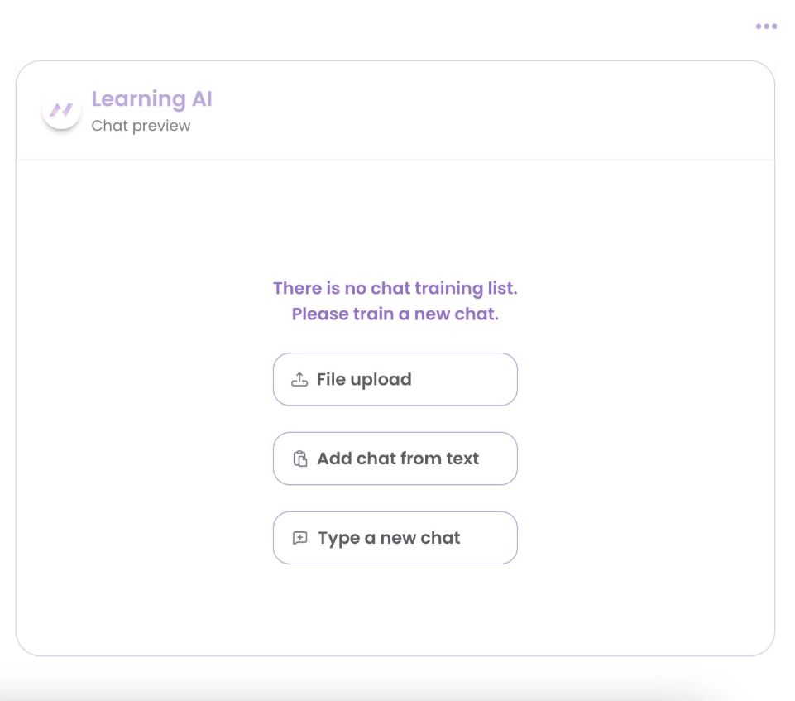Click 'Please train a new chat' text
This screenshot has height=701, width=795.
395,314
